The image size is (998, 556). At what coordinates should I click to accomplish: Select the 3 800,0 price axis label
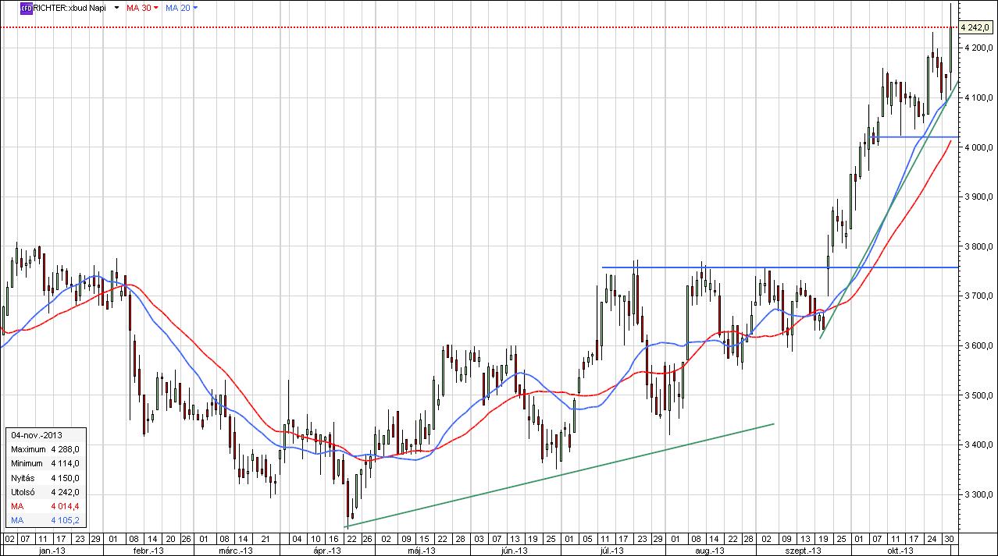click(x=978, y=246)
